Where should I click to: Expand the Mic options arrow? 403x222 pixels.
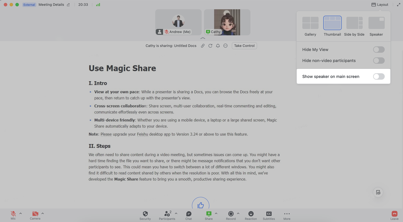(x=21, y=214)
